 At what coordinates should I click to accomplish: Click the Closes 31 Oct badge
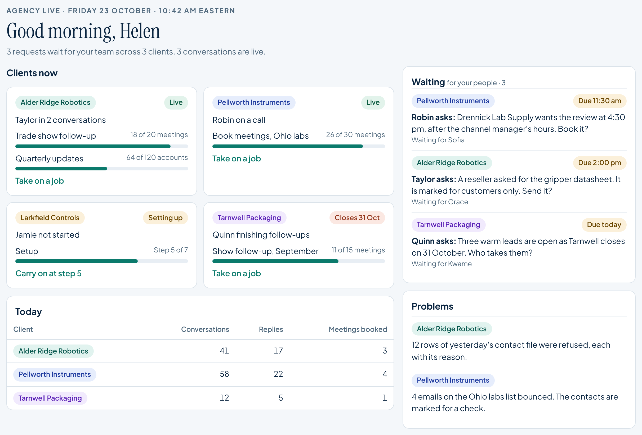357,217
